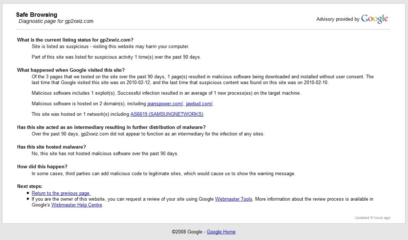The image size is (408, 240).
Task: Open the jeanspower.com link
Action: [x=165, y=104]
